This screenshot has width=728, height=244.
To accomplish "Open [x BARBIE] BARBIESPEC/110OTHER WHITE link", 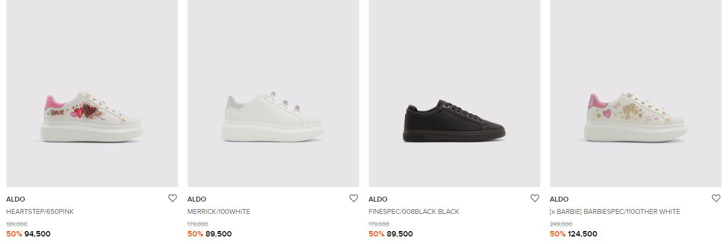I will click(x=615, y=212).
